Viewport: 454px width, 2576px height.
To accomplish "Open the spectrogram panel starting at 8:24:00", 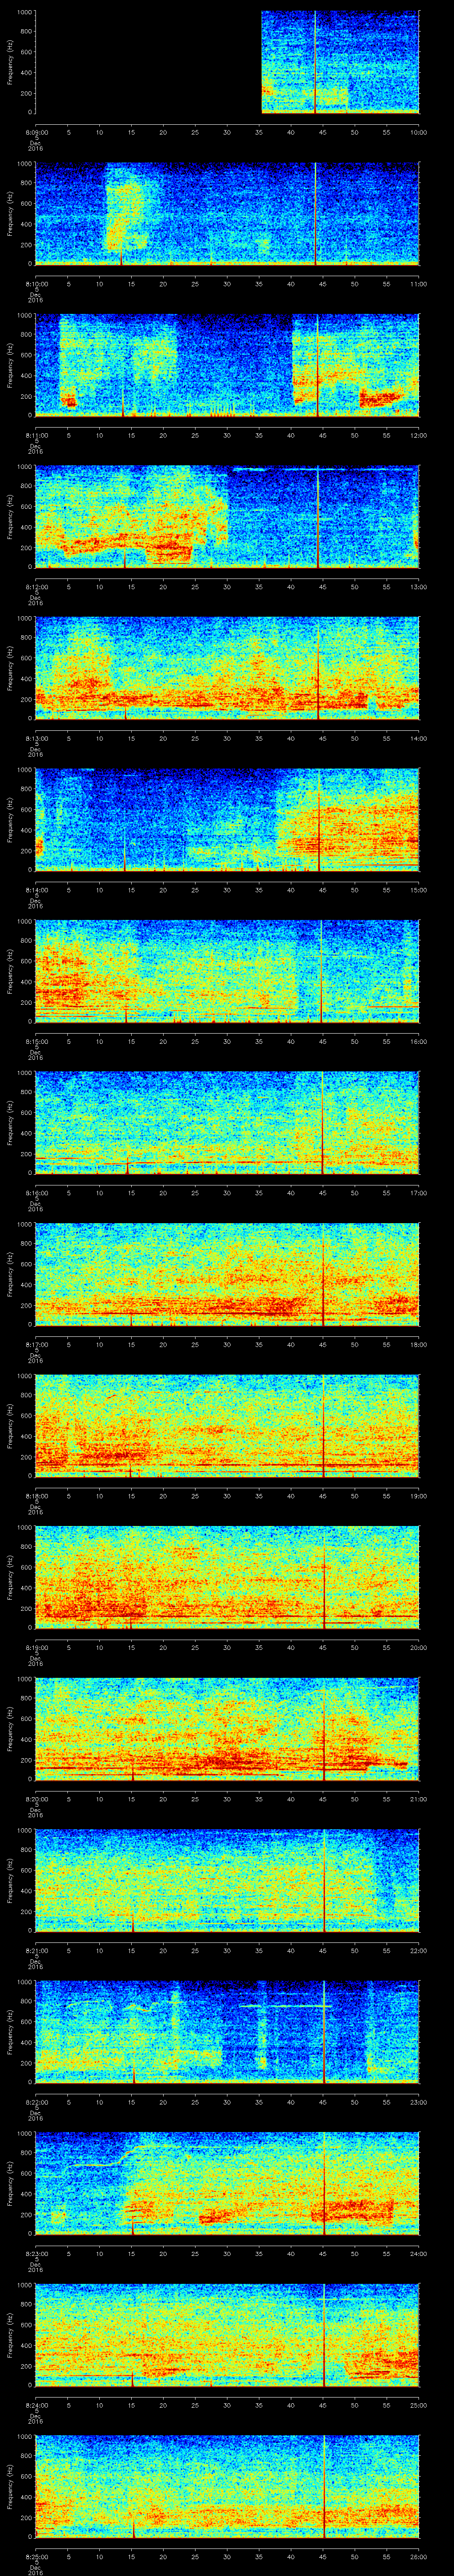I will pos(227,2335).
